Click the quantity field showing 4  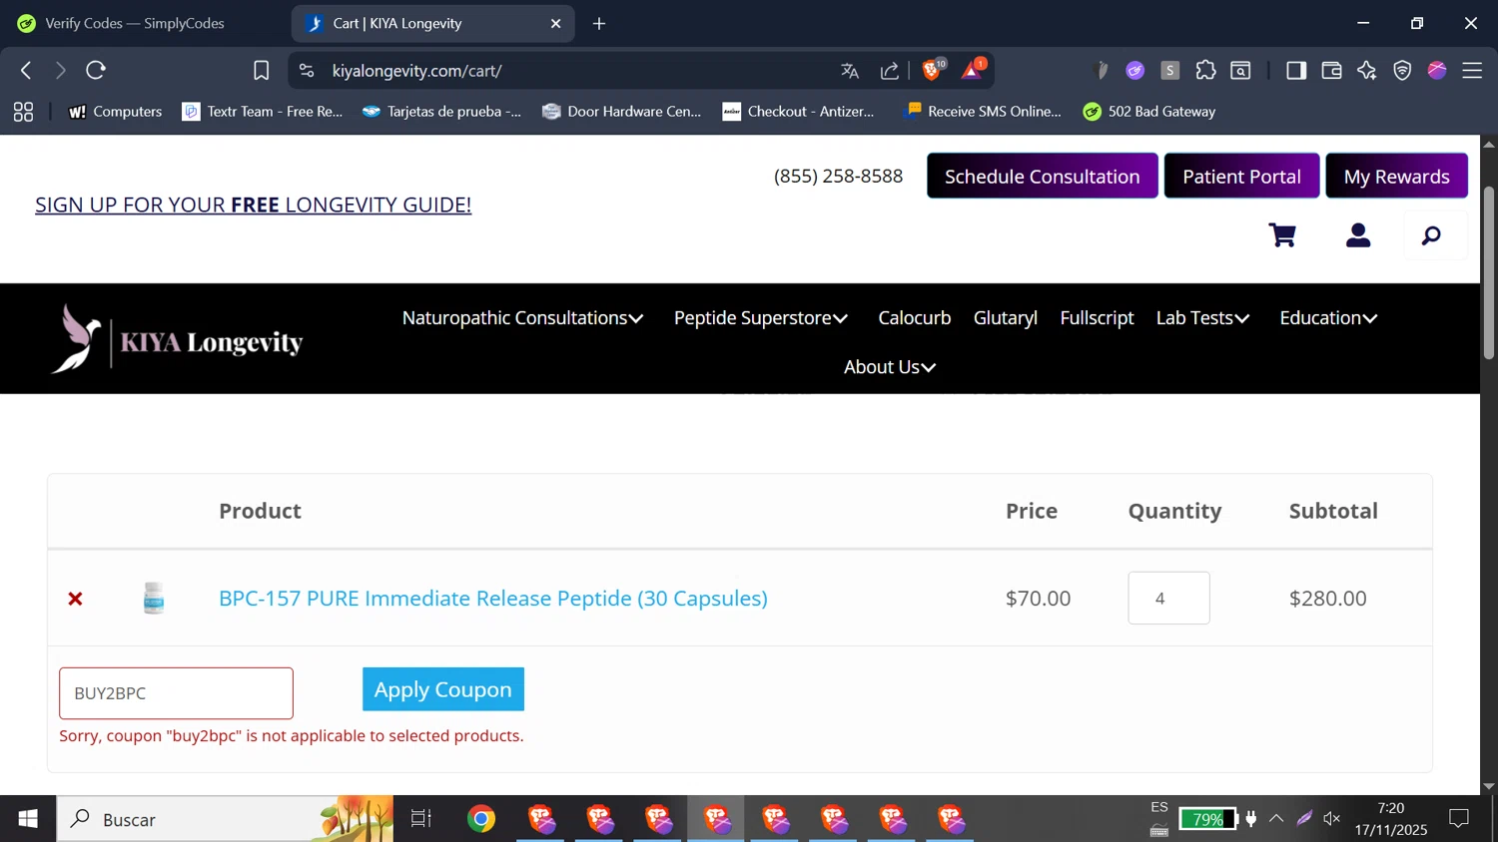click(1168, 598)
